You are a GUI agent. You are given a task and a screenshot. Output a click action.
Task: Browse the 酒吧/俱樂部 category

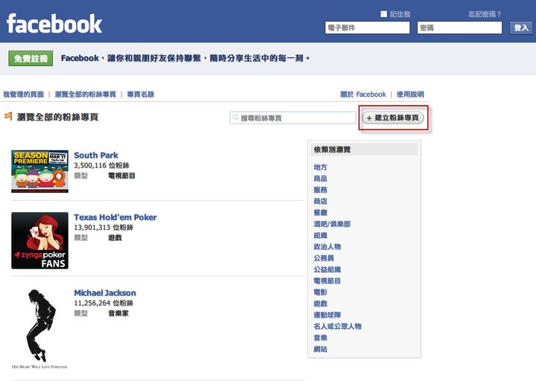click(x=332, y=224)
